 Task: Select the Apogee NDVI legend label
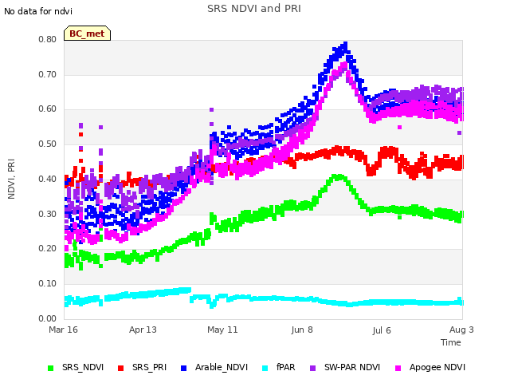pos(437,367)
